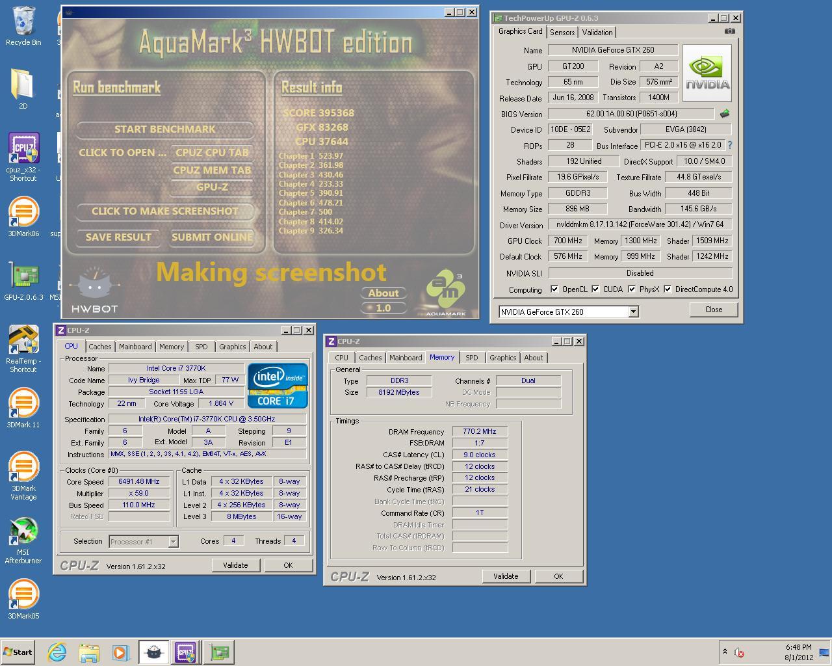Open Mainboard tab in left CPU-Z window

pyautogui.click(x=135, y=347)
